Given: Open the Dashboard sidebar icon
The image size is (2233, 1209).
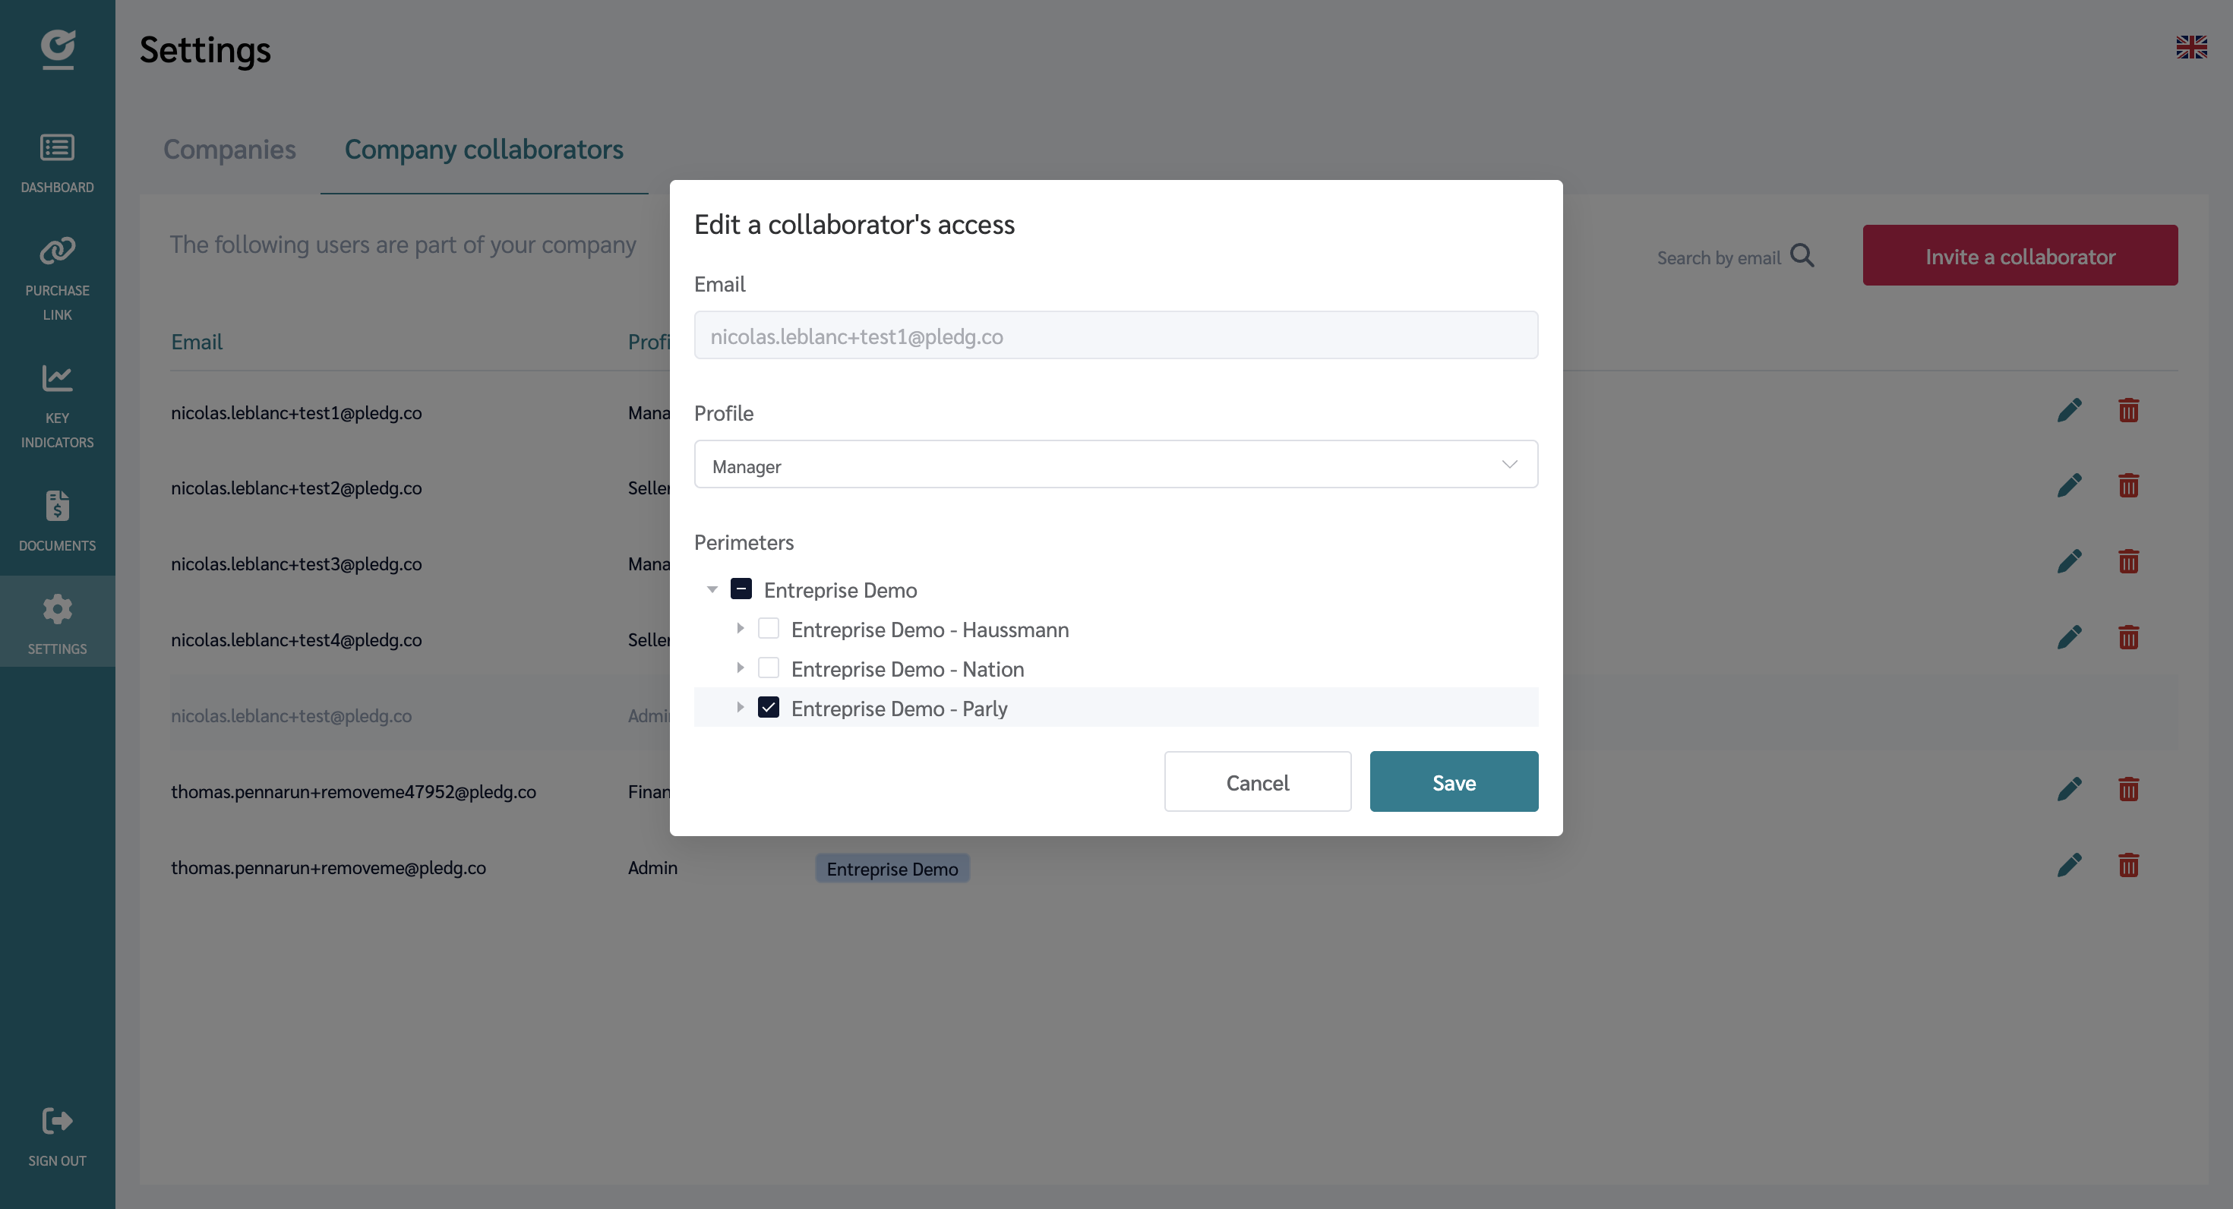Looking at the screenshot, I should click(57, 148).
